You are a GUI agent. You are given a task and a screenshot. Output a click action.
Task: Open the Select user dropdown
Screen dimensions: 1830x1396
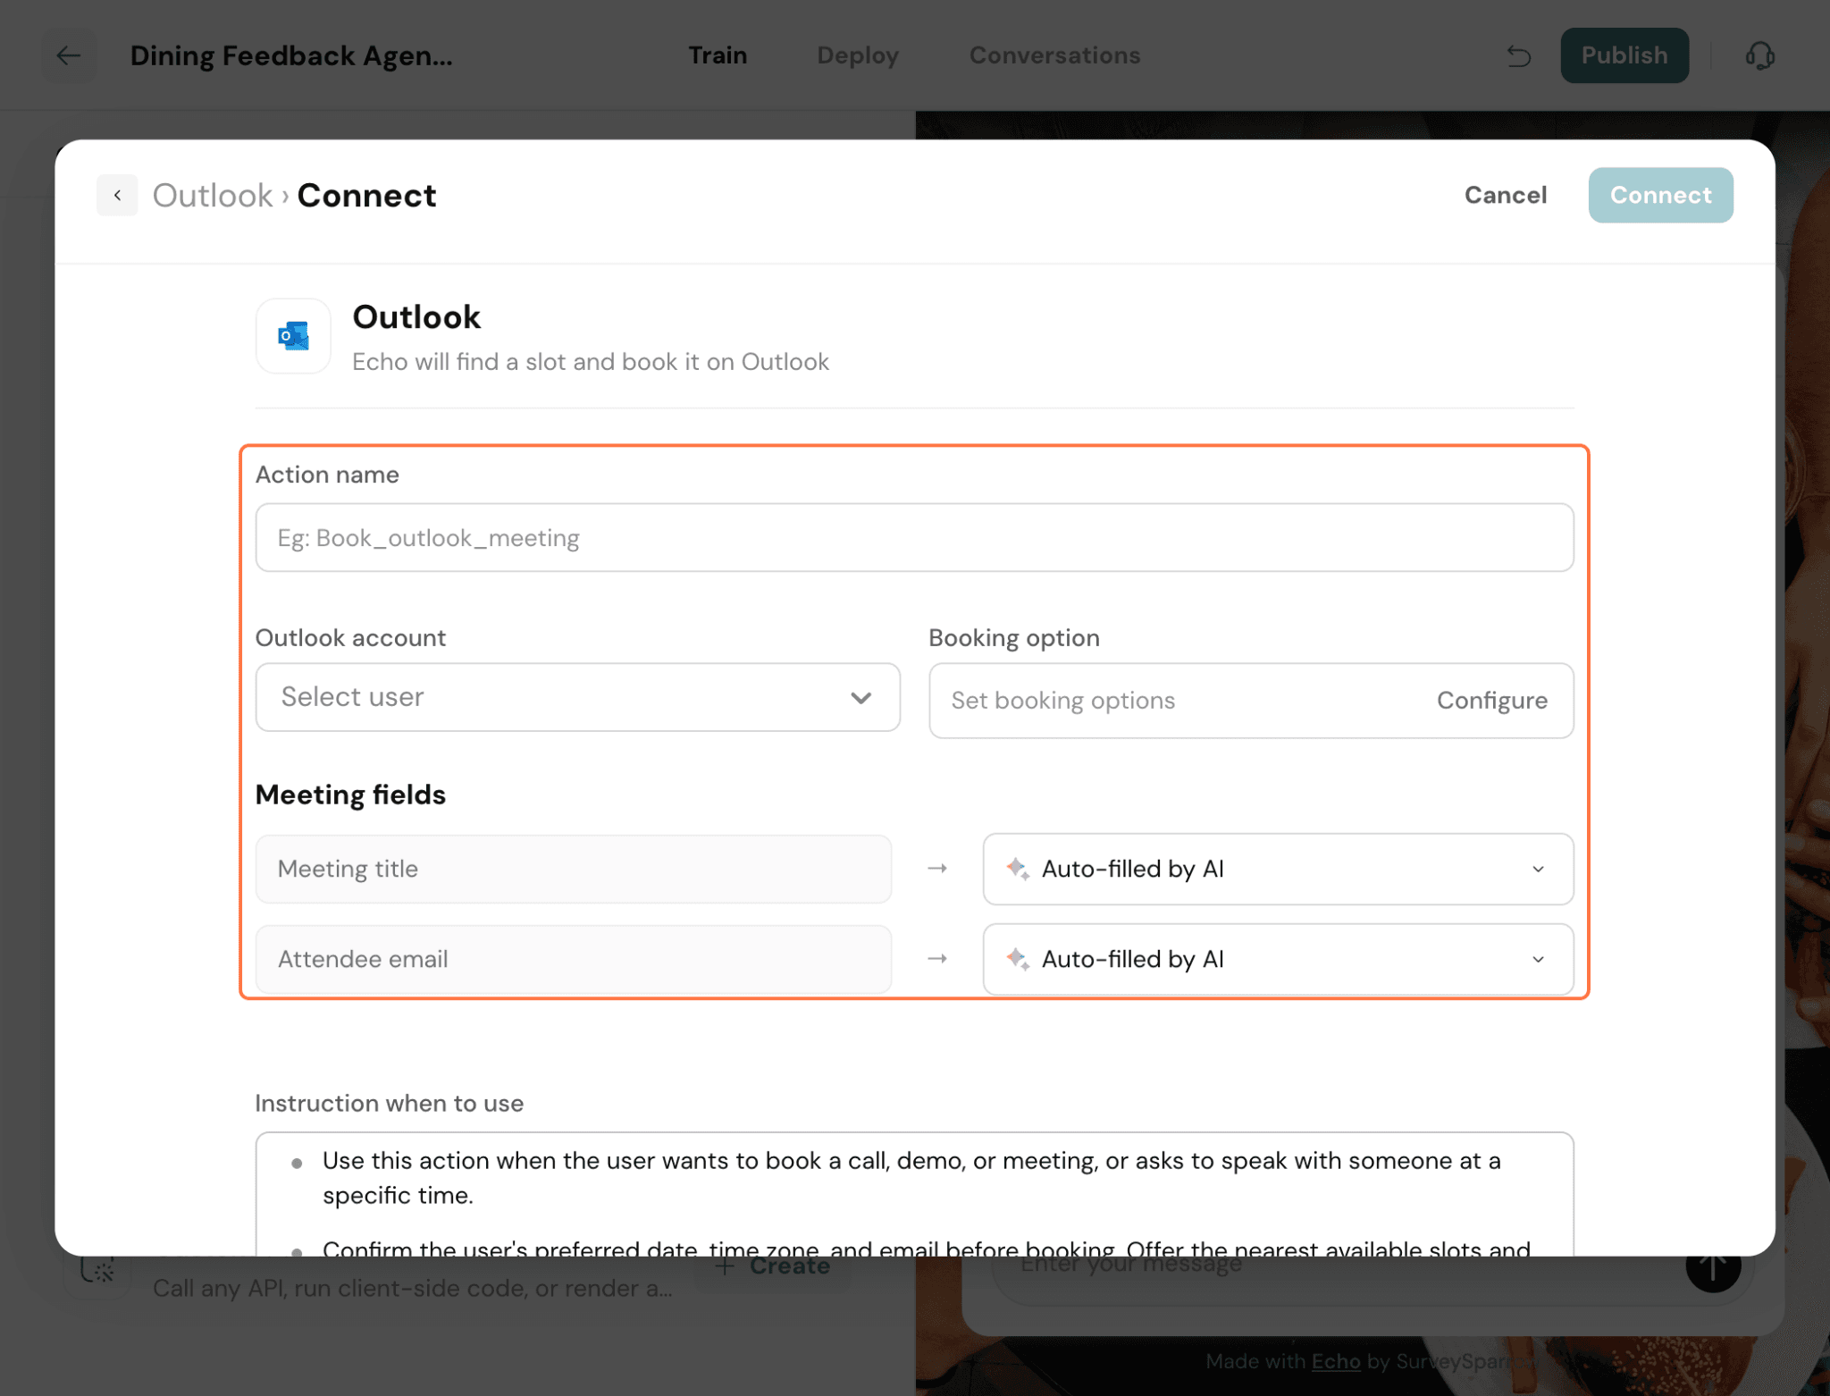coord(577,697)
